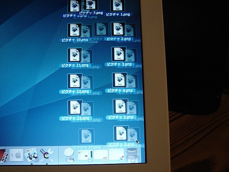Open System Preferences in the Dock
Viewport: 229px width, 172px height.
[x=17, y=155]
